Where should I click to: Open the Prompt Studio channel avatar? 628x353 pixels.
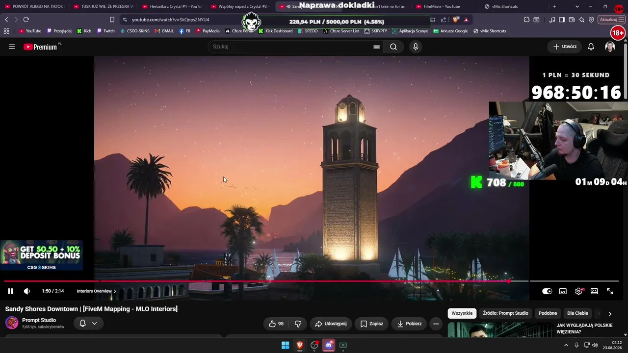12,323
